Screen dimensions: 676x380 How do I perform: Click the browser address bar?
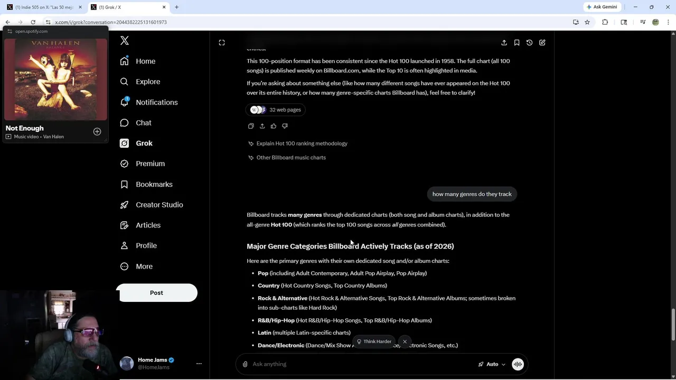tap(306, 22)
